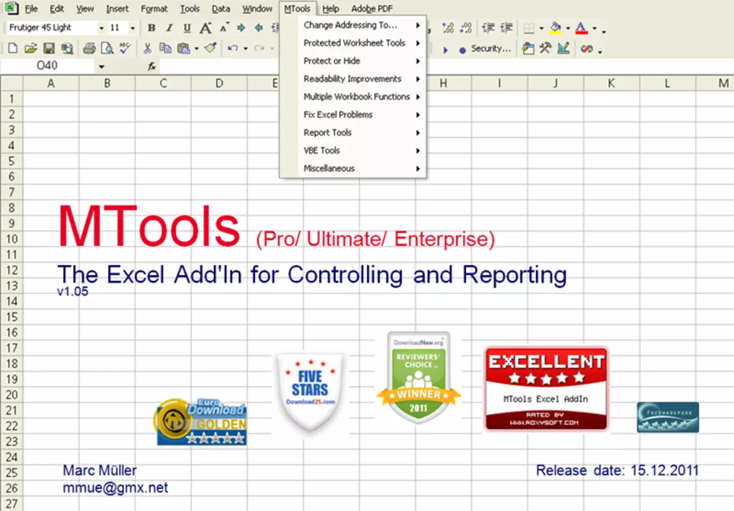Click the Name Box showing O40
This screenshot has width=734, height=511.
[47, 66]
